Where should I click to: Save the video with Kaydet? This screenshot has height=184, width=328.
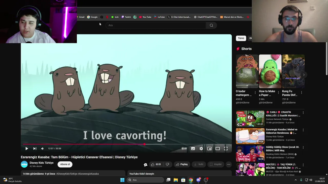[216, 164]
